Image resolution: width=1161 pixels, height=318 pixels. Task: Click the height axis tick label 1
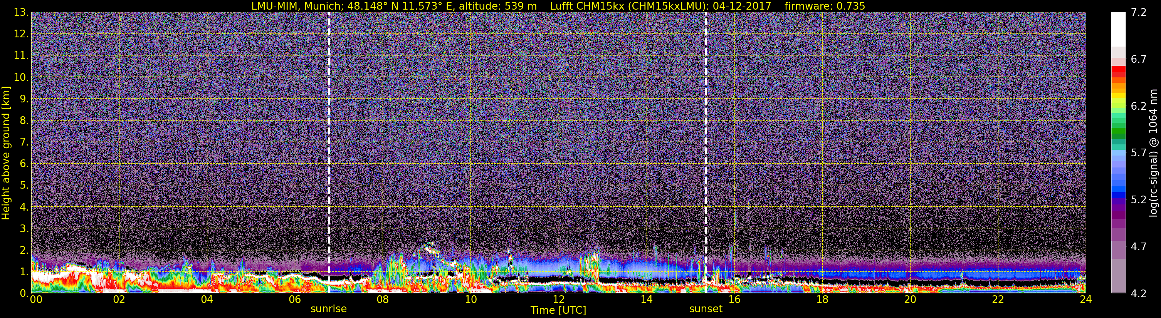(x=24, y=271)
